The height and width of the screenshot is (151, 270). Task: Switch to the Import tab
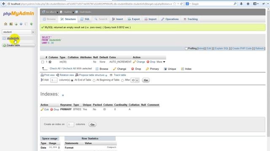(151, 19)
